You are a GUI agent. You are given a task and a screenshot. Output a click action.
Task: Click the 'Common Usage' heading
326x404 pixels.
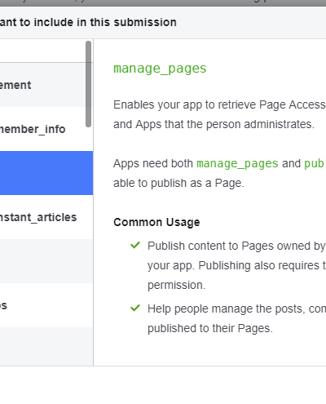pos(156,222)
